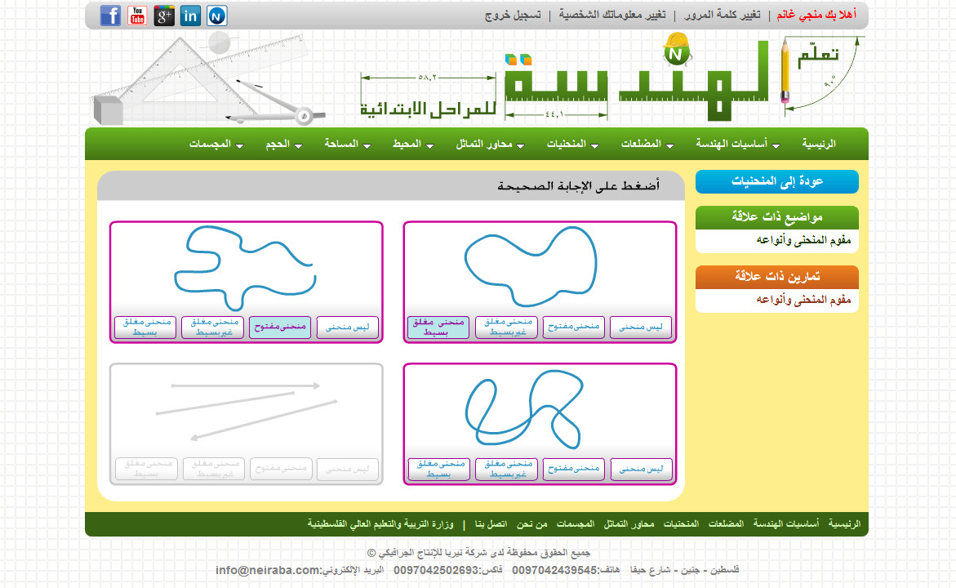Open the المجسمات menu in the top navigation
Image resolution: width=956 pixels, height=588 pixels.
click(x=210, y=145)
